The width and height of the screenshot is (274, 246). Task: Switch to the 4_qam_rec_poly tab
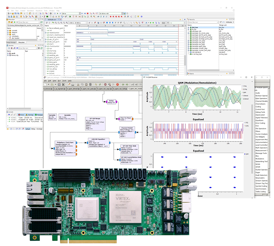(85, 88)
